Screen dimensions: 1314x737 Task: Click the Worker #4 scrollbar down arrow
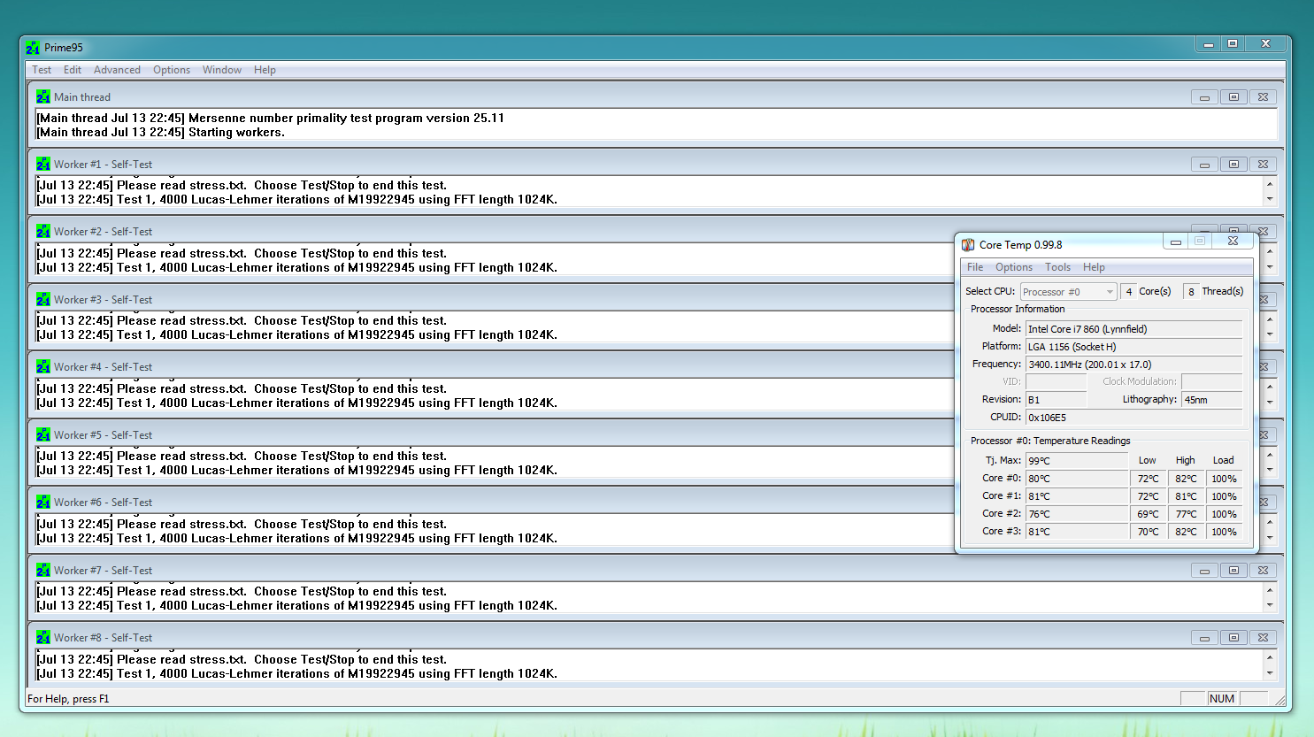[1270, 403]
